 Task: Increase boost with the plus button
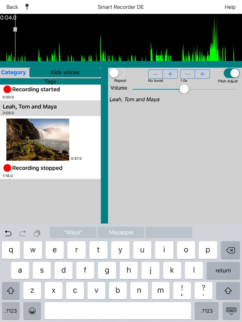pos(170,74)
